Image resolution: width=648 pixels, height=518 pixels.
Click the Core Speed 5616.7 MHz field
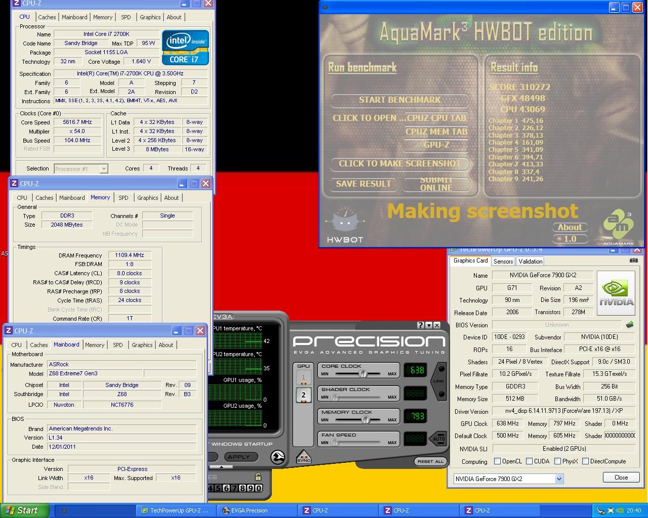(77, 122)
